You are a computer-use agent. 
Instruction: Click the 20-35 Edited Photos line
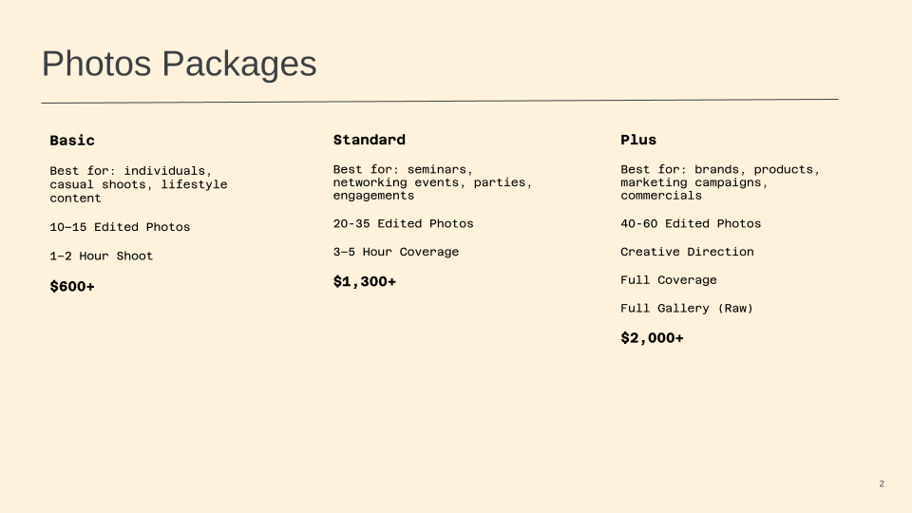(403, 224)
